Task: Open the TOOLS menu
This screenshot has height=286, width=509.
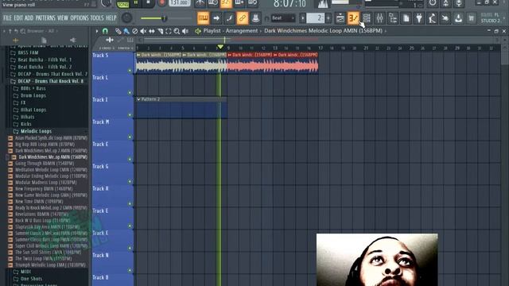Action: click(x=97, y=18)
